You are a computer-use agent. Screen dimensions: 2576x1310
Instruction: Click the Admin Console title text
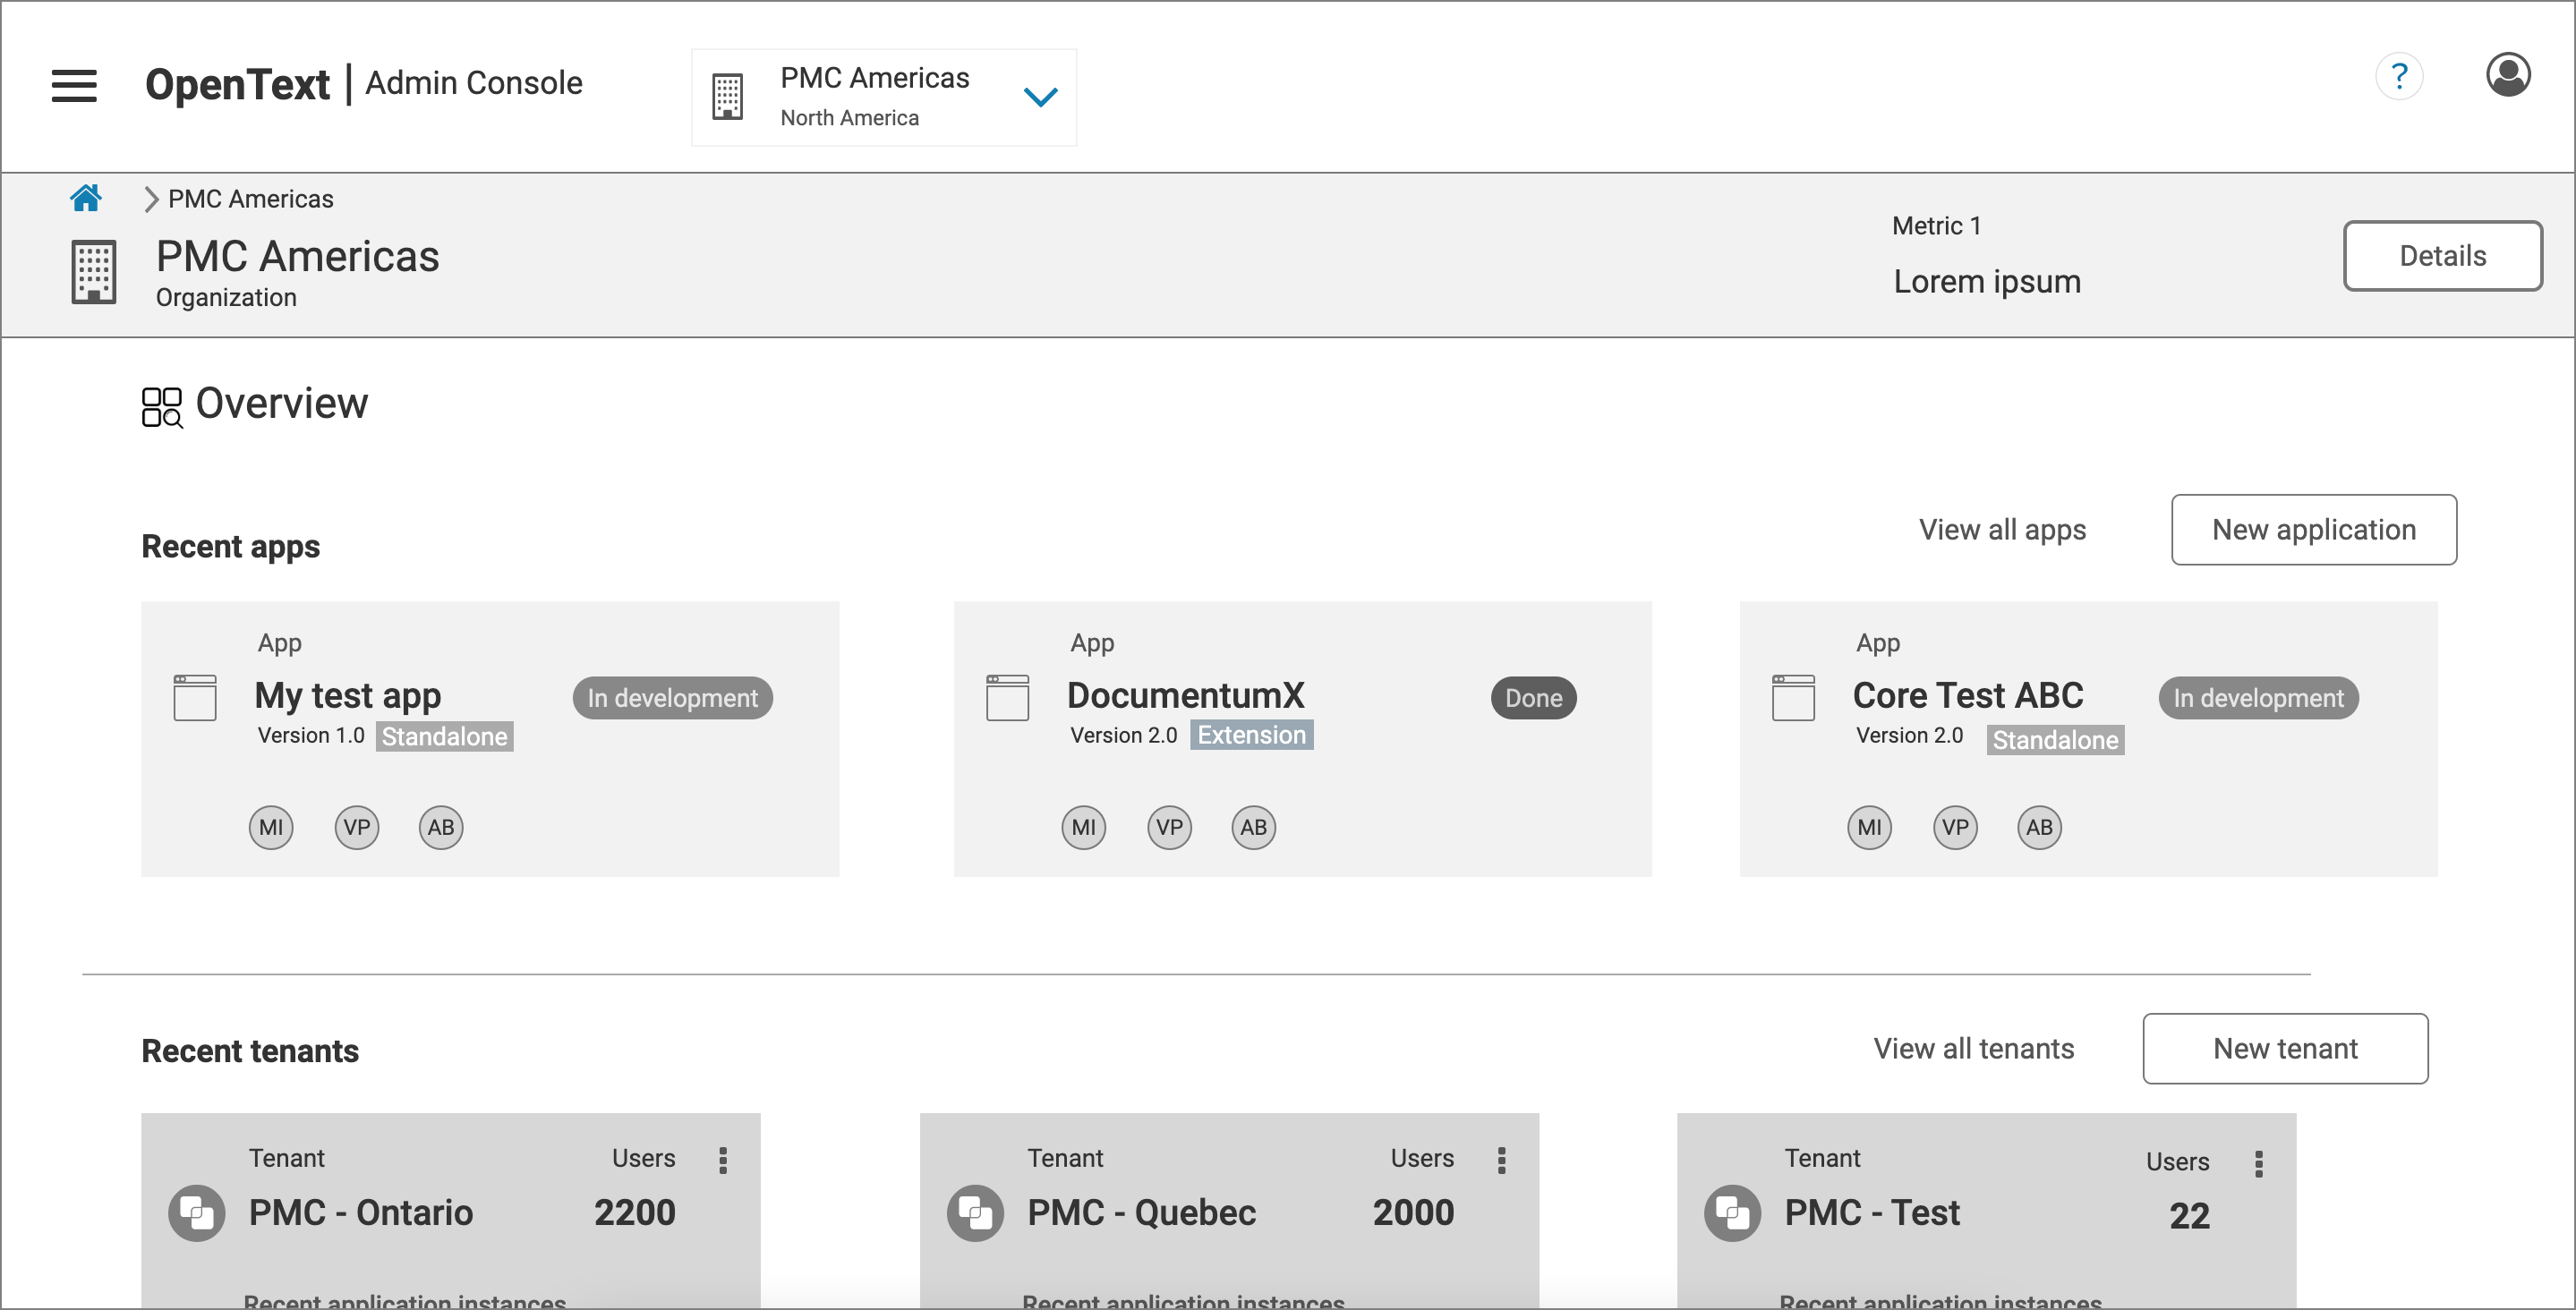pos(474,83)
